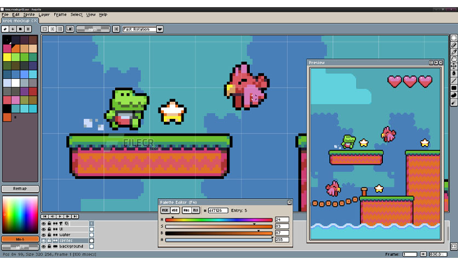Toggle continuous mode on water layer

point(55,235)
